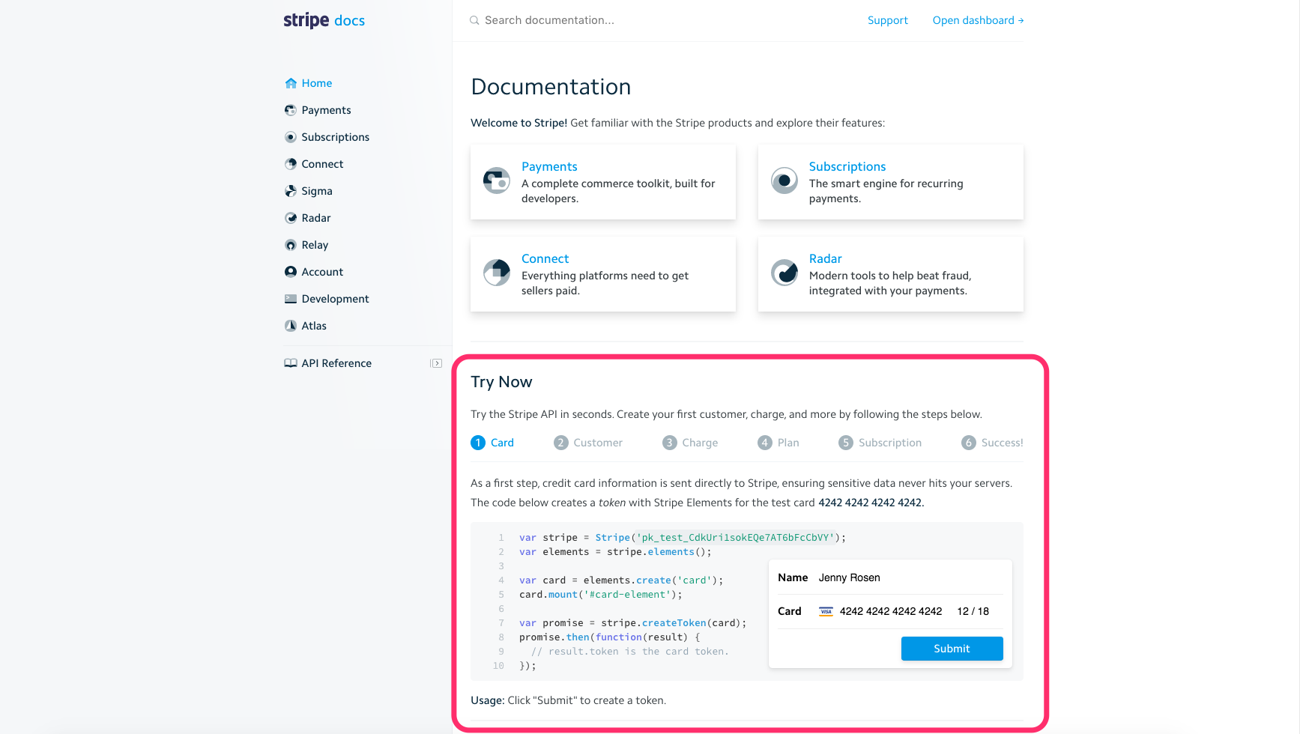Click the Connect card circular icon

point(497,273)
